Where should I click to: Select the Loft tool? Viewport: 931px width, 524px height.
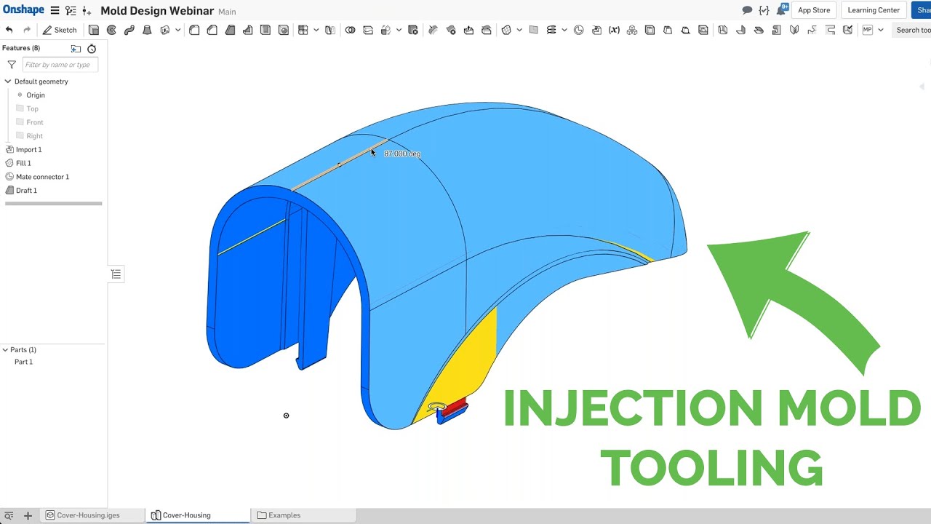[x=147, y=30]
